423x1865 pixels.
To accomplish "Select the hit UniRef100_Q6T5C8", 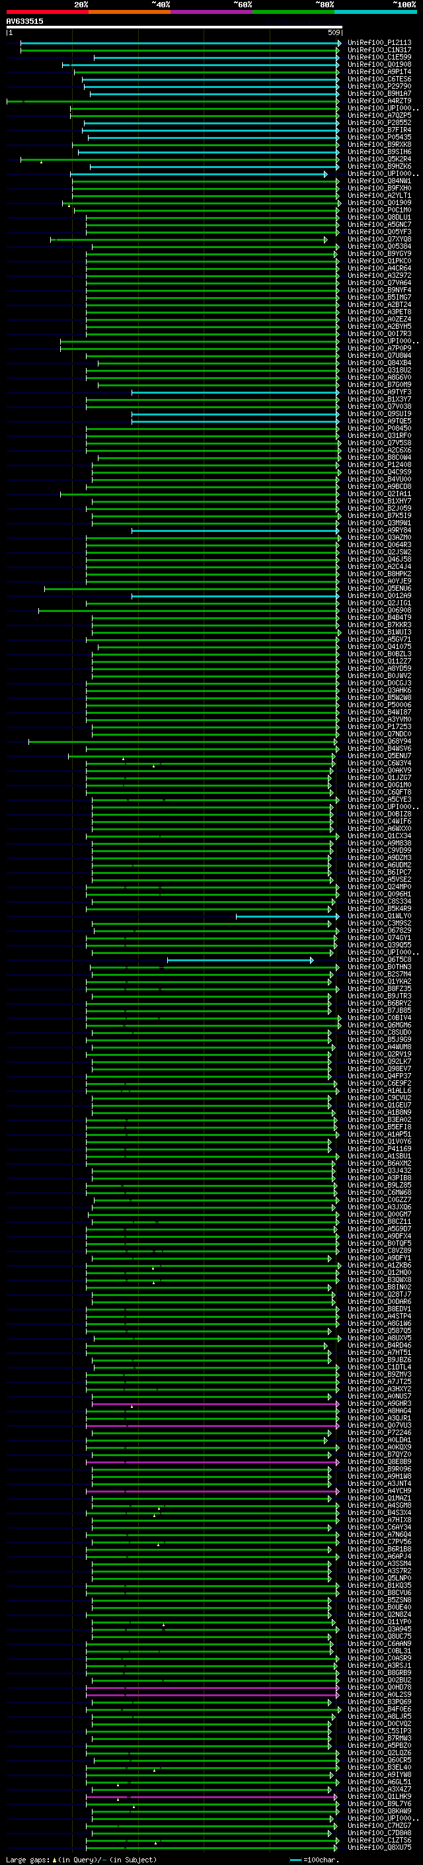I will (x=379, y=959).
